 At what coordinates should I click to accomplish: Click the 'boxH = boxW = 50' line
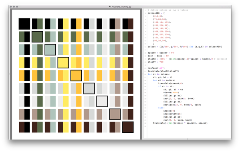[158, 56]
